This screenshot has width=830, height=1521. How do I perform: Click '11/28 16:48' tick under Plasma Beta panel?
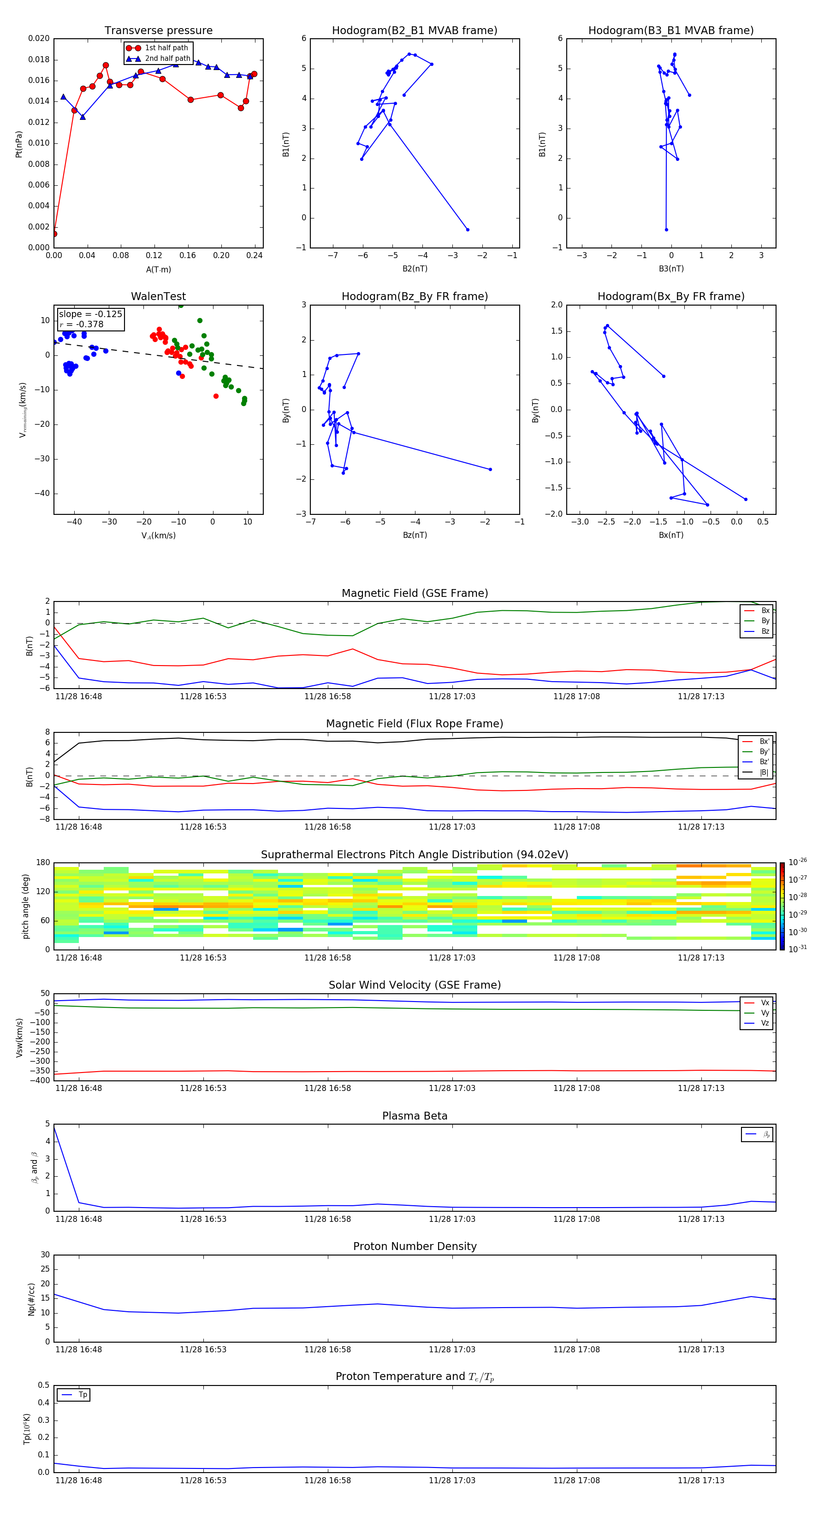pos(78,1219)
